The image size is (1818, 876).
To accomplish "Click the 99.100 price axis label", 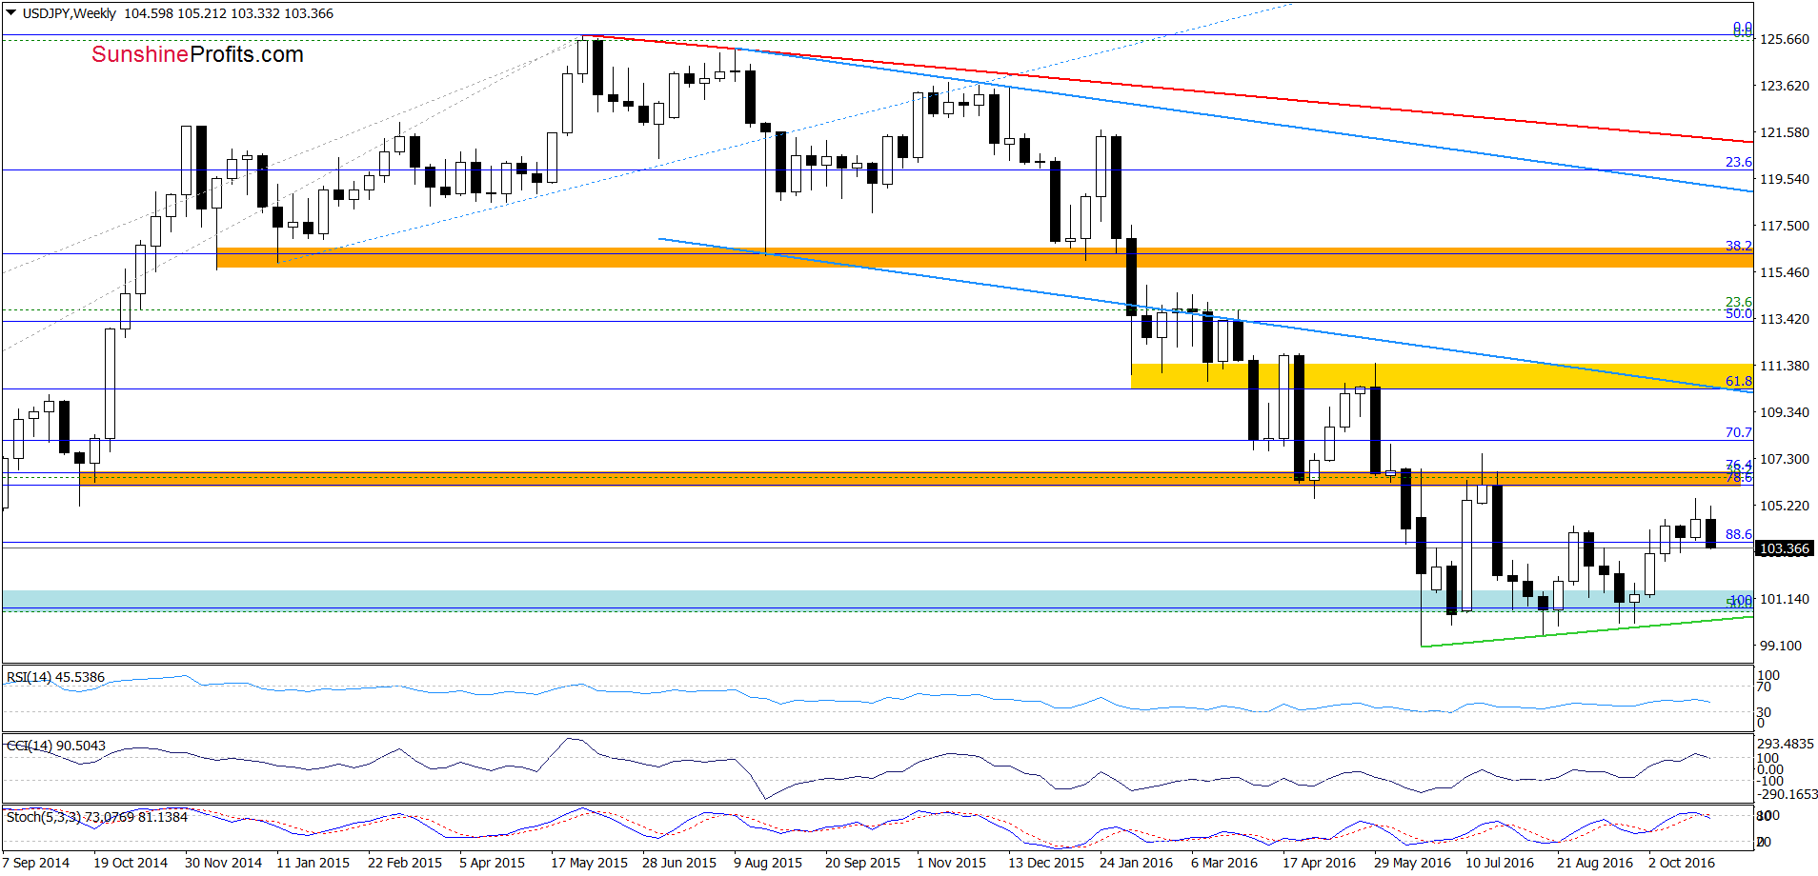I will [x=1781, y=646].
